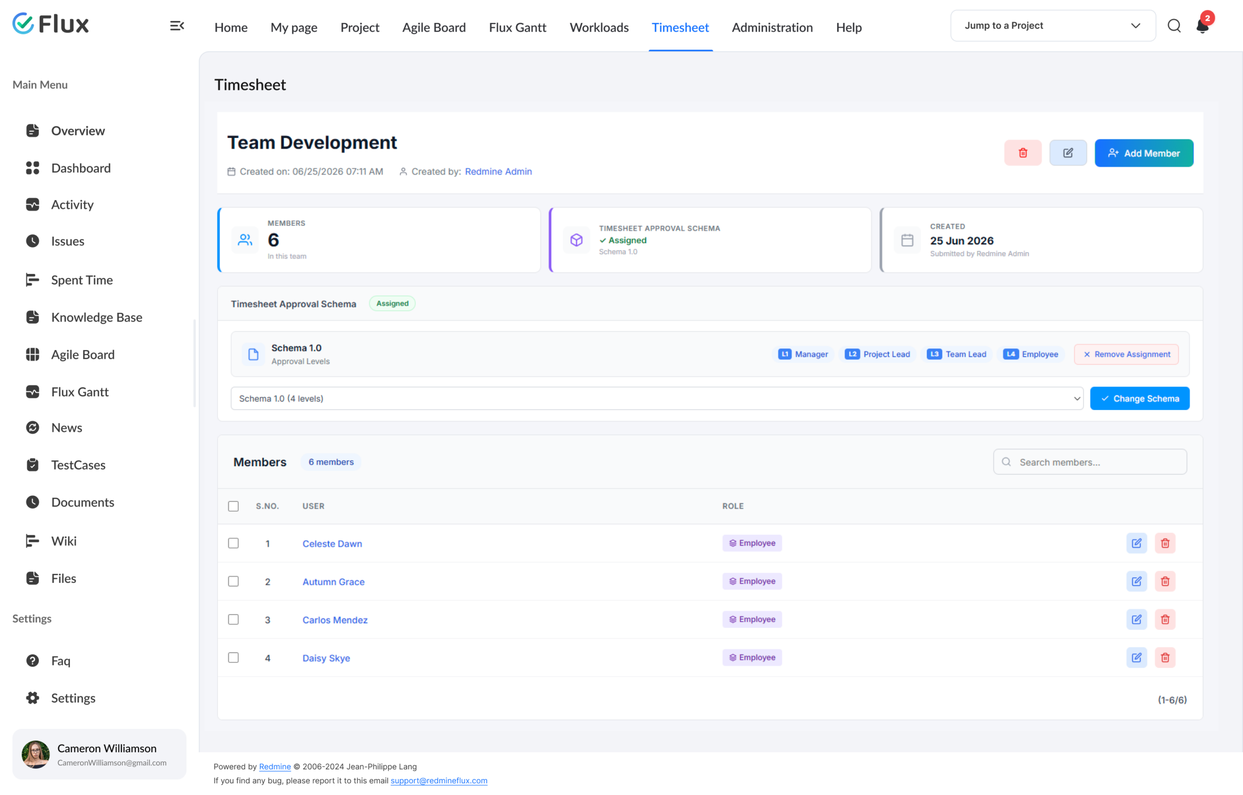The image size is (1243, 795).
Task: Open Wiki in the sidebar
Action: [x=51, y=541]
